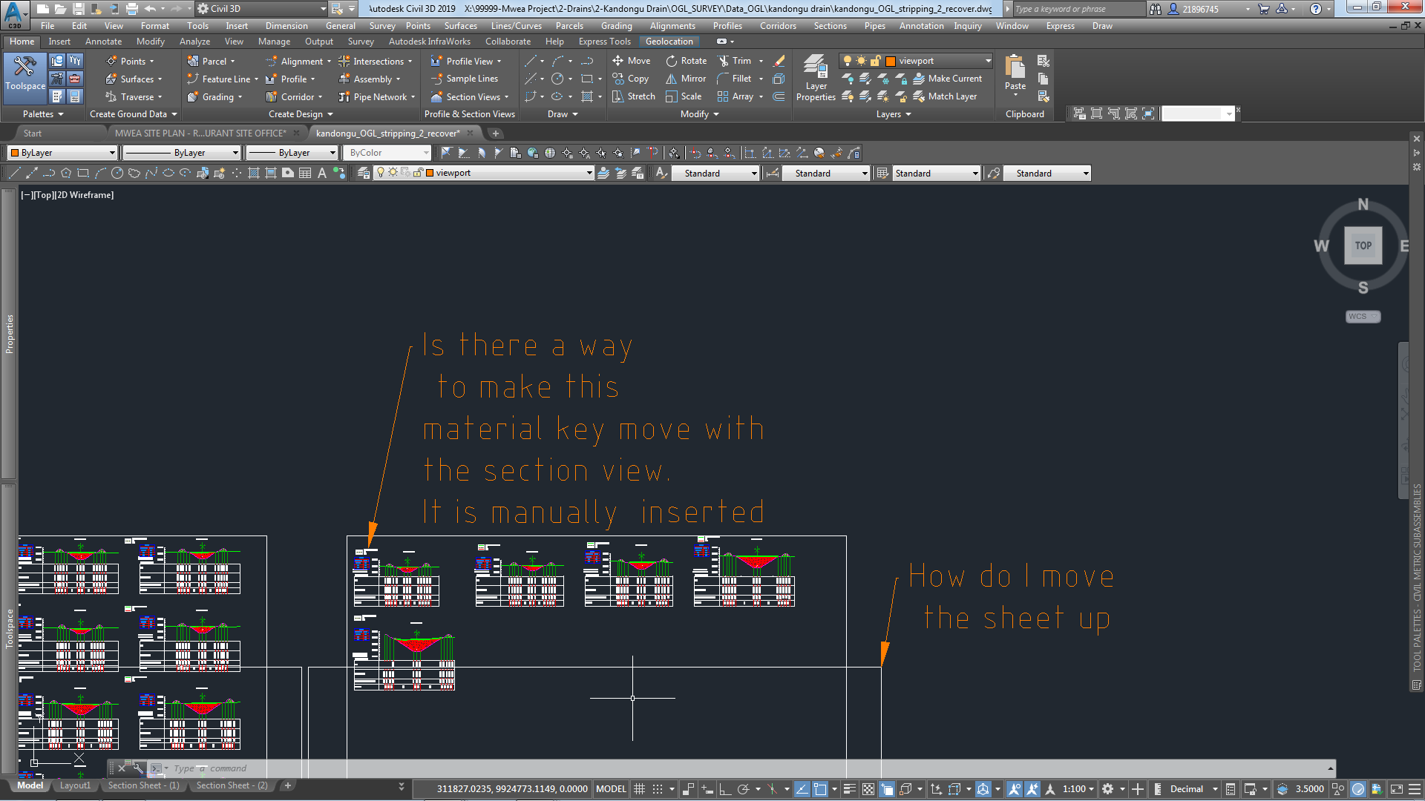Click the Stretch tool
Image resolution: width=1425 pixels, height=801 pixels.
[x=633, y=96]
